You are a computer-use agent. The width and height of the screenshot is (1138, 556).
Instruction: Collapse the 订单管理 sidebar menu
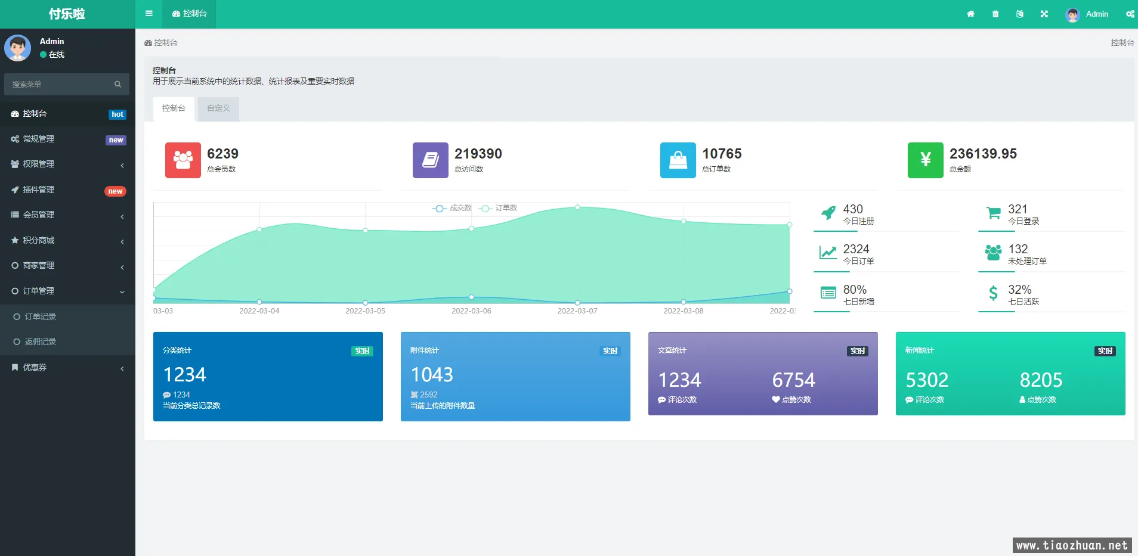[67, 291]
